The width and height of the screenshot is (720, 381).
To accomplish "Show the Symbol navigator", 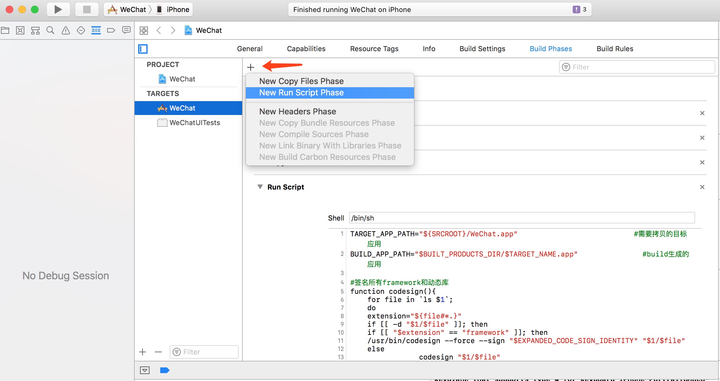I will click(35, 30).
